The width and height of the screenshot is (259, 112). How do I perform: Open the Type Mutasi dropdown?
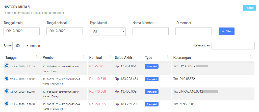pyautogui.click(x=108, y=32)
